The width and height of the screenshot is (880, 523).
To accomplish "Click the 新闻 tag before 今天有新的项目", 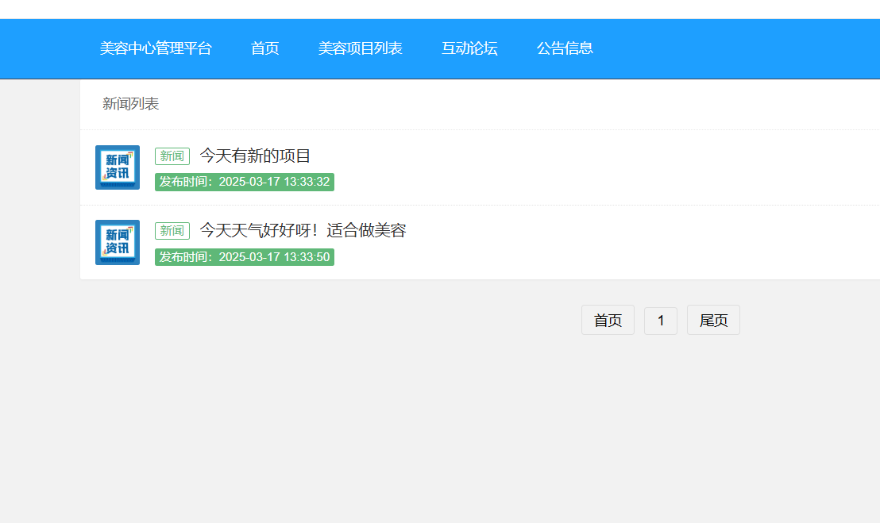I will point(172,156).
